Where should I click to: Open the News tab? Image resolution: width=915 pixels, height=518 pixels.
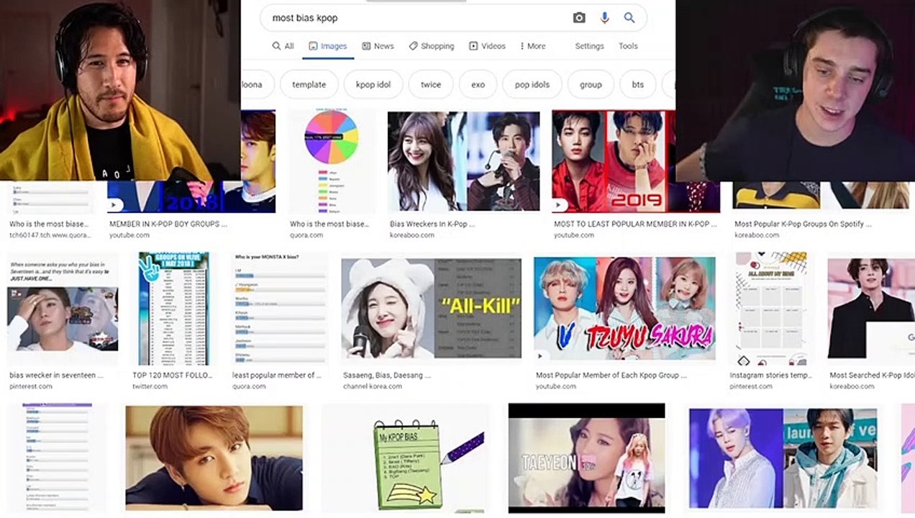(378, 46)
